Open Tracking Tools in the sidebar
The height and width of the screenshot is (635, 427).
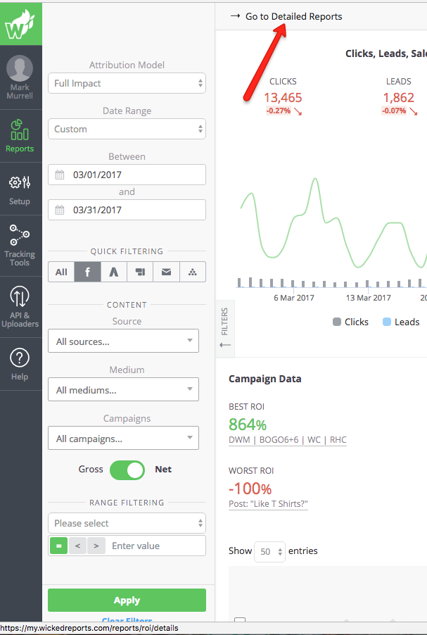(x=20, y=246)
